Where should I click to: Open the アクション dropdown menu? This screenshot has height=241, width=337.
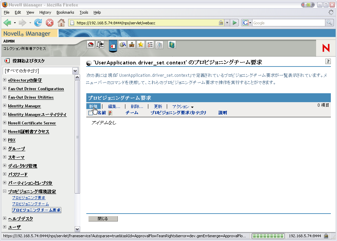183,107
